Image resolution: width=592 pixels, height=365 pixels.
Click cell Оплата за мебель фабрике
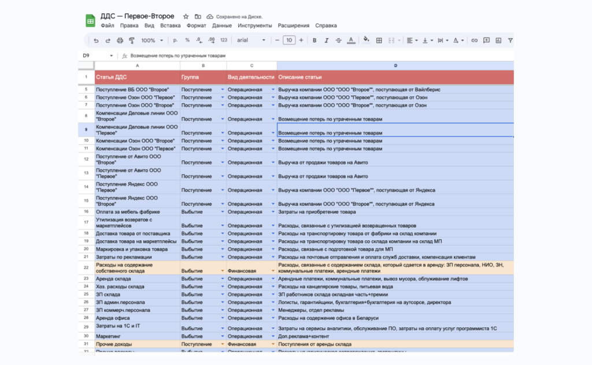click(x=138, y=212)
